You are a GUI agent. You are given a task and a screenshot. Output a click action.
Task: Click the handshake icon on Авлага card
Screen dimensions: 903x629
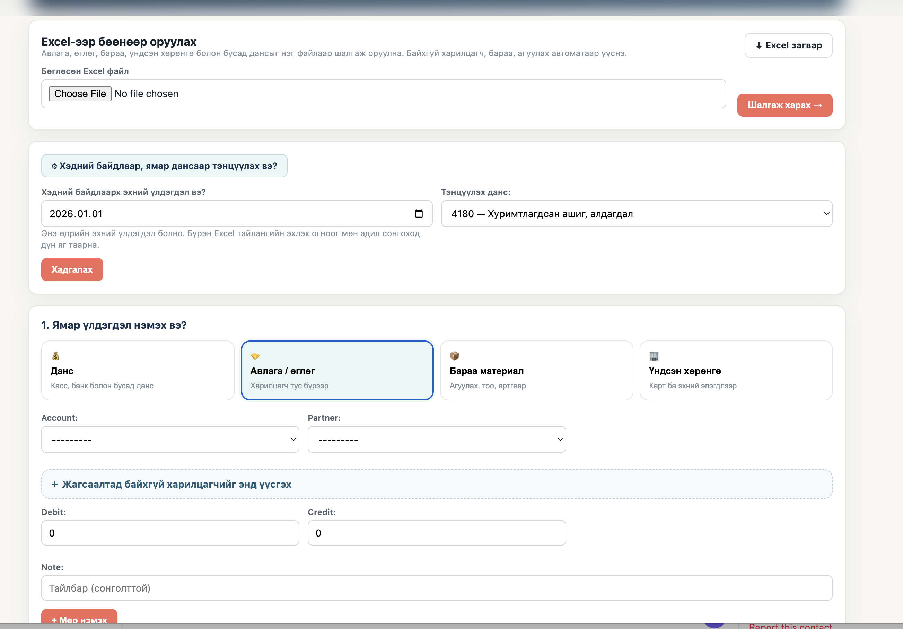[x=255, y=356]
